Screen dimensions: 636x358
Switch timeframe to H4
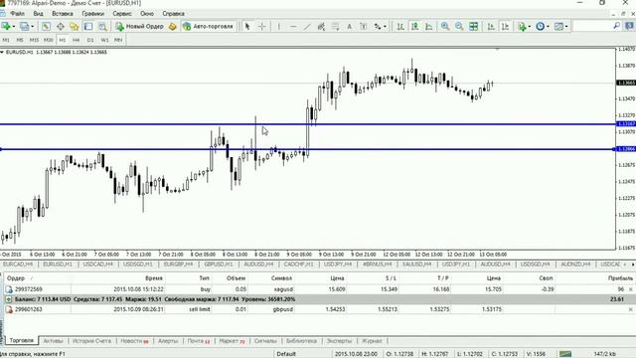pyautogui.click(x=76, y=40)
